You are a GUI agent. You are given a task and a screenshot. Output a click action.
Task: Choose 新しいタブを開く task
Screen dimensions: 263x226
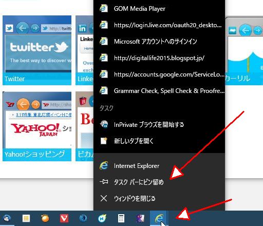point(159,141)
